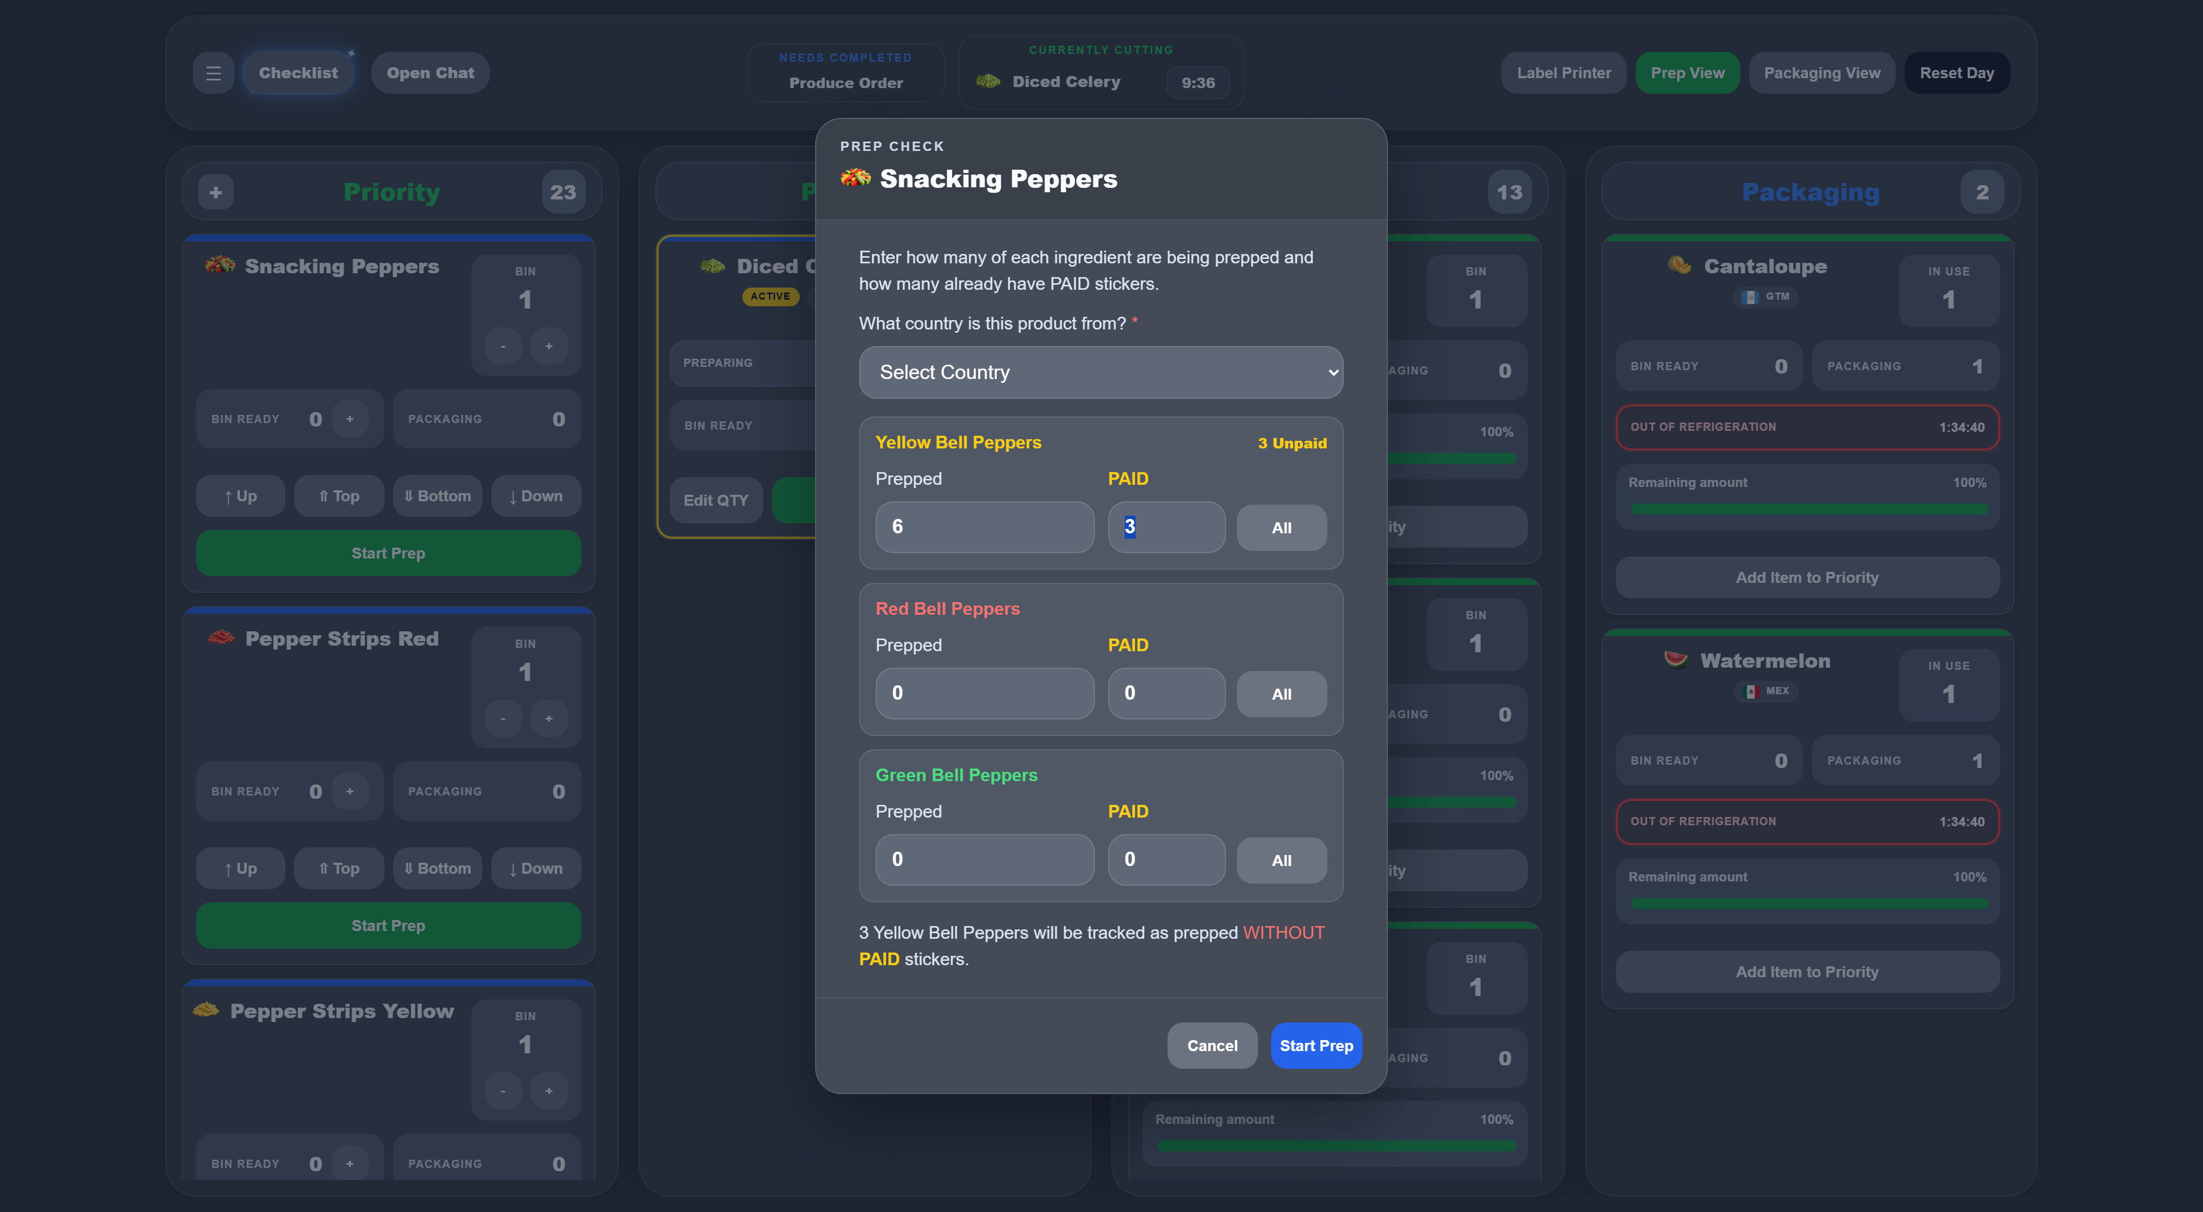Click the Pepper Strips Yellow icon
The width and height of the screenshot is (2203, 1212).
pos(205,1010)
